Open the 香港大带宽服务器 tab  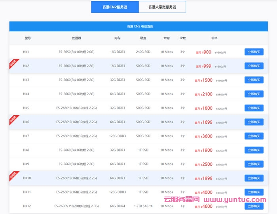click(x=162, y=7)
